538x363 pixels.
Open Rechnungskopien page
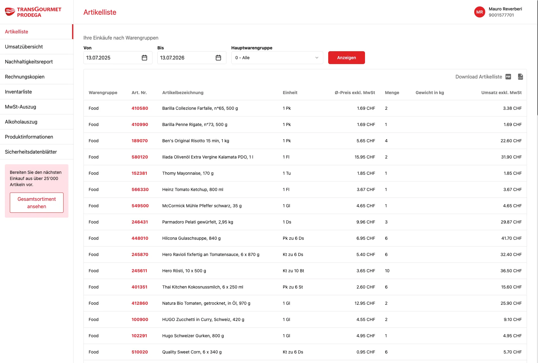coord(37,77)
